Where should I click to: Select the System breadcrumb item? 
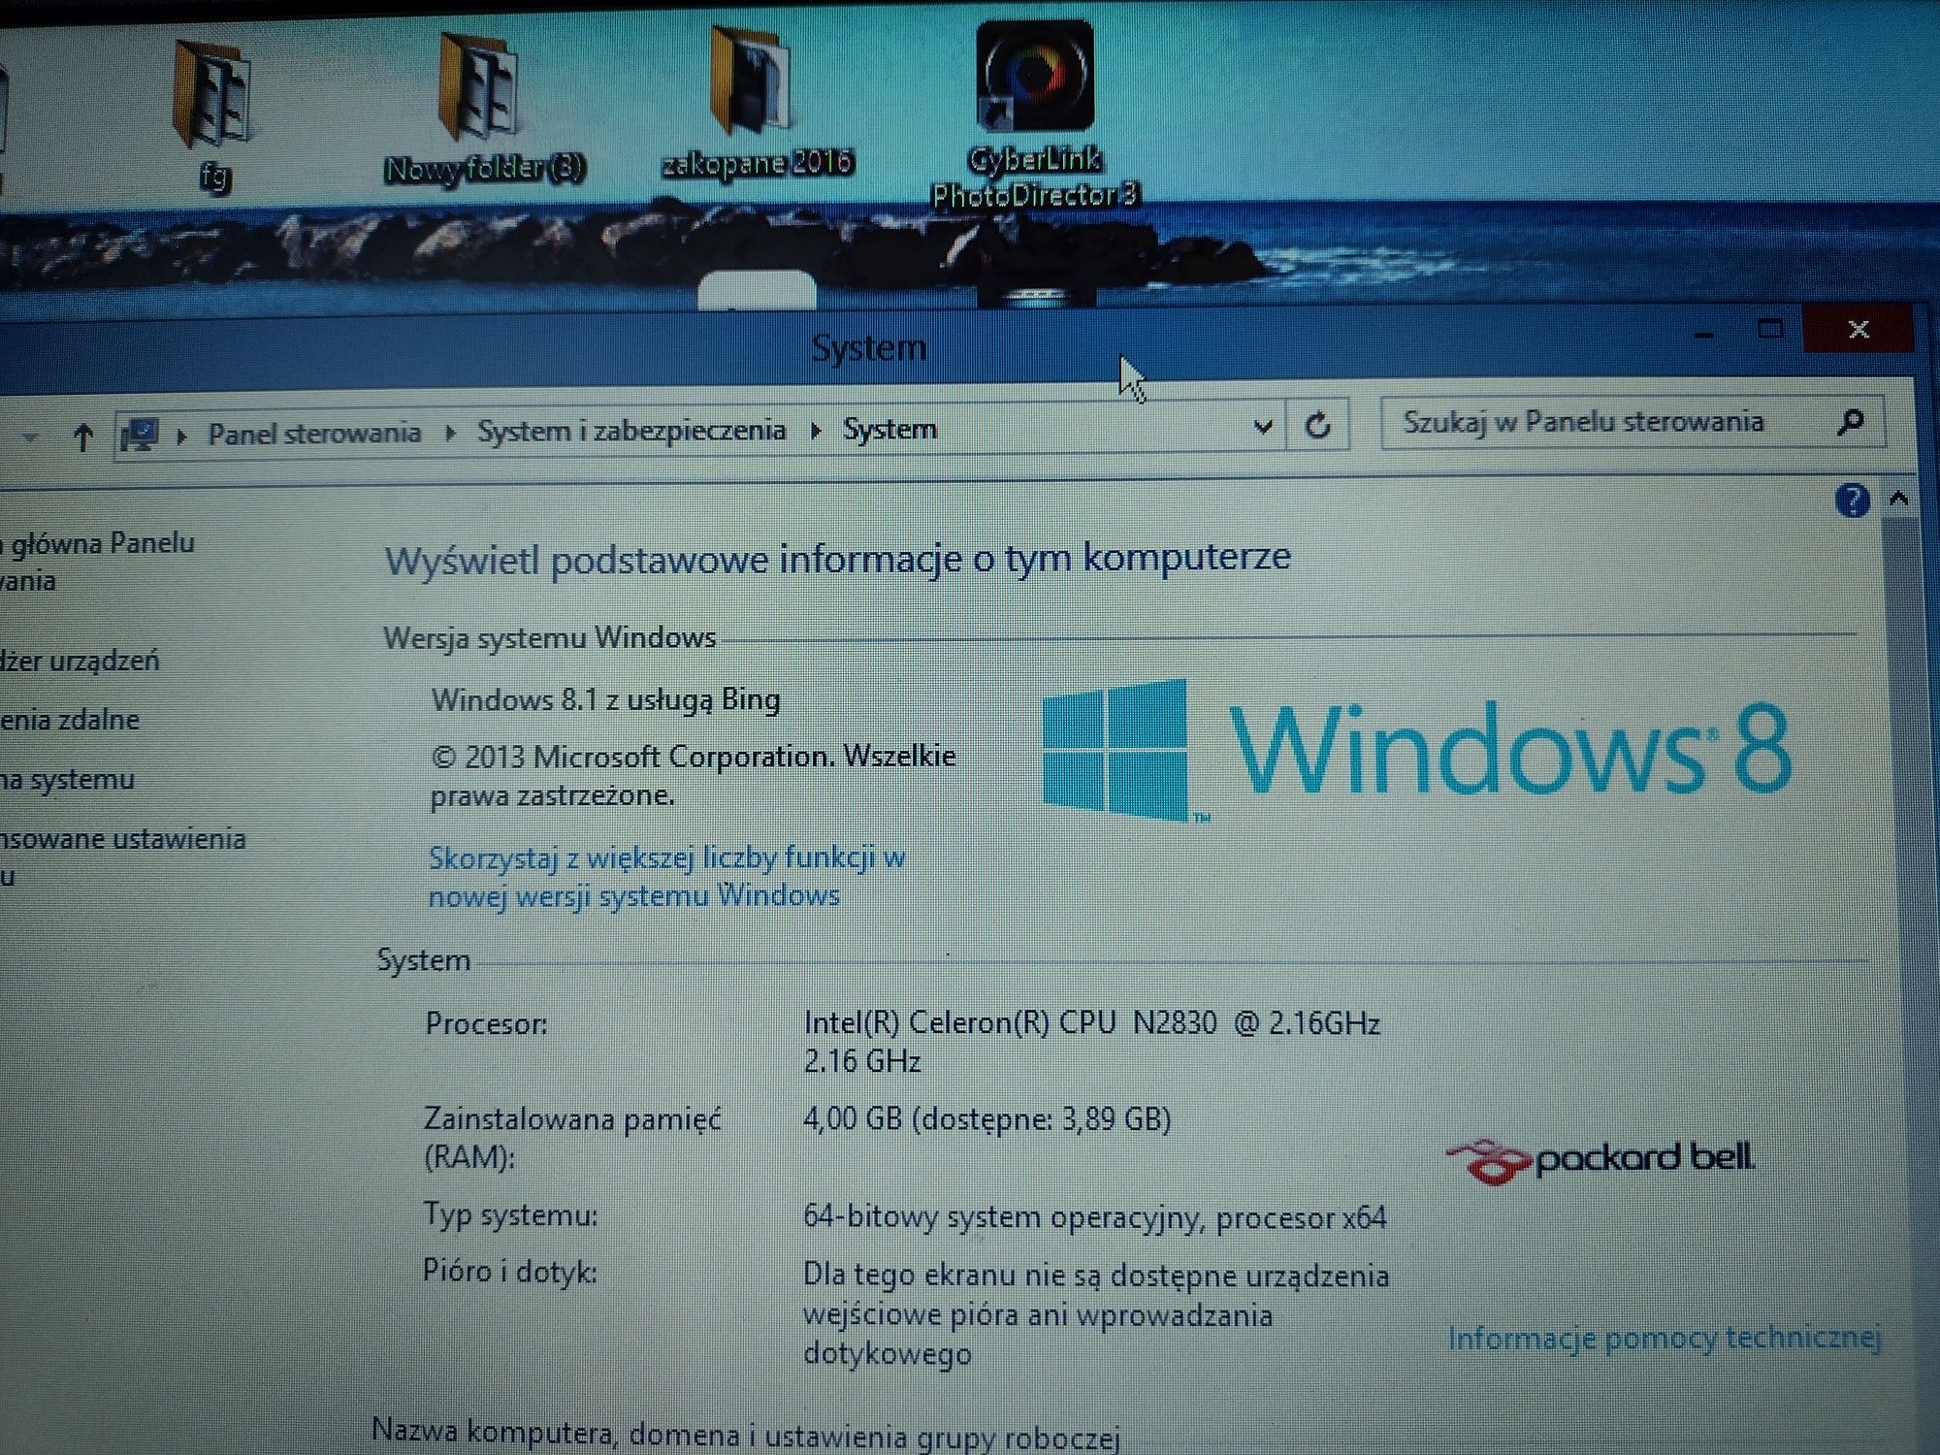[x=889, y=429]
